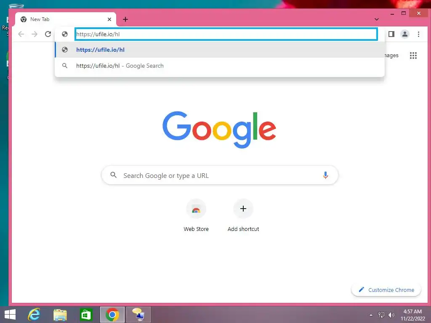Image resolution: width=431 pixels, height=323 pixels.
Task: Maximize the Chrome window
Action: point(404,13)
